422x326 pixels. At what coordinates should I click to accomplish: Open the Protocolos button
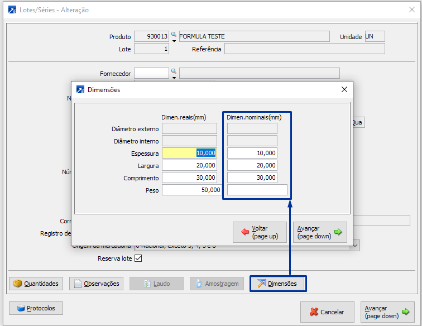(x=36, y=308)
